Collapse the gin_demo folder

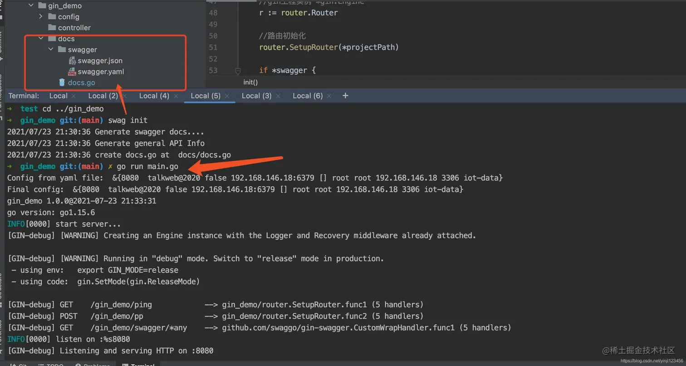tap(31, 5)
